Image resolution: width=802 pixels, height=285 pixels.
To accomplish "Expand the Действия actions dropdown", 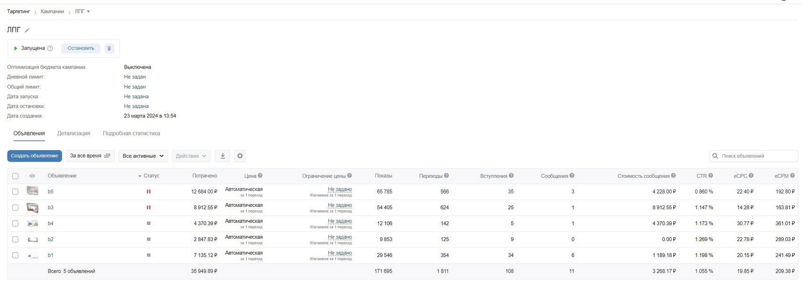I will pos(191,156).
